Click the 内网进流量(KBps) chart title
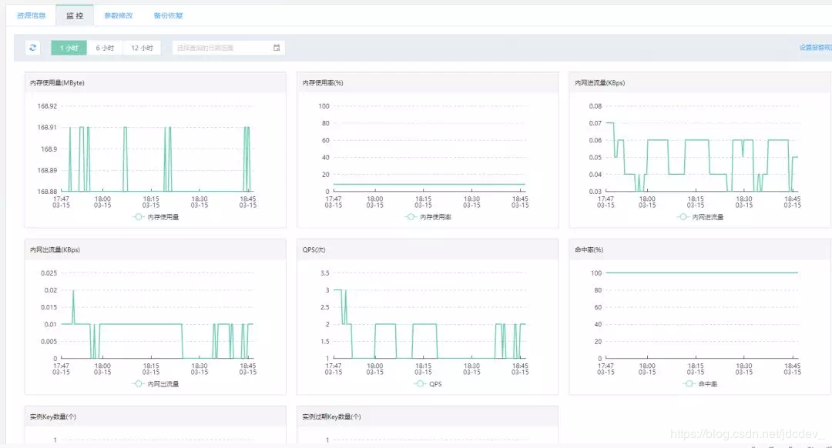This screenshot has height=448, width=832. (599, 82)
